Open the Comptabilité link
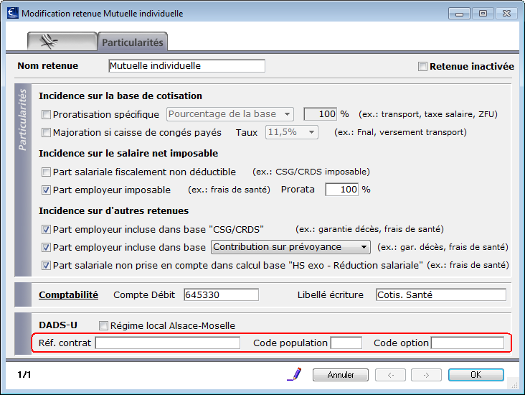 click(x=69, y=294)
